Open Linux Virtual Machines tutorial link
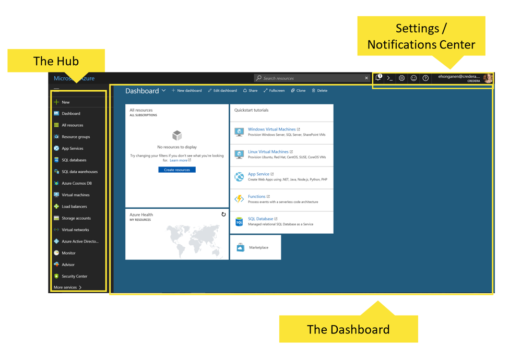Image resolution: width=509 pixels, height=359 pixels. pyautogui.click(x=268, y=152)
